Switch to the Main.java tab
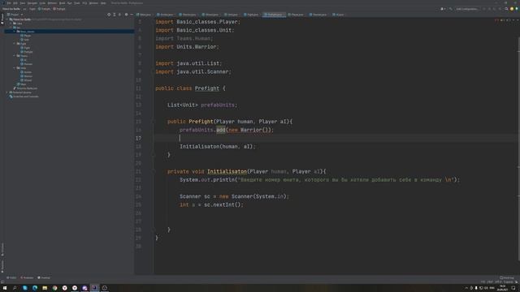The width and height of the screenshot is (520, 292). click(144, 15)
